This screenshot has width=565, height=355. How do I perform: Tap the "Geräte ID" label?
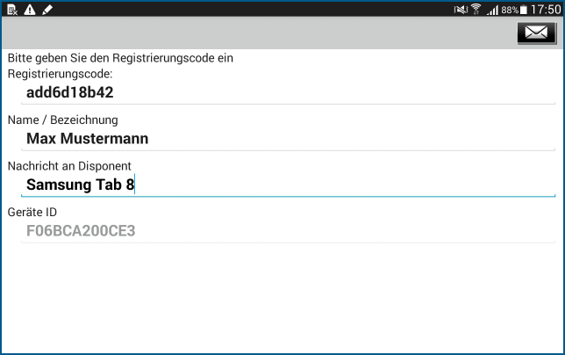(x=32, y=213)
